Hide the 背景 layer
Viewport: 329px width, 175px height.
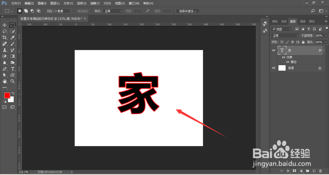coord(274,68)
